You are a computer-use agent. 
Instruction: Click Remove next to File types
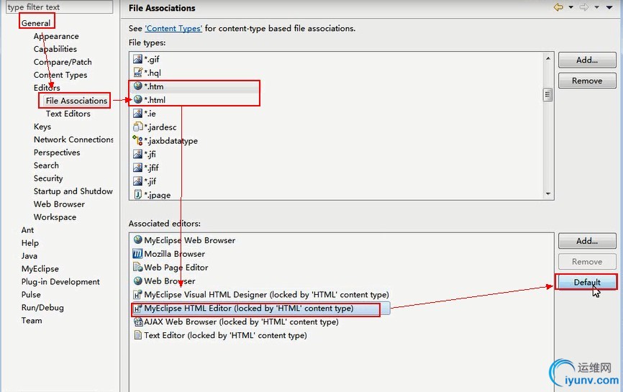coord(587,81)
